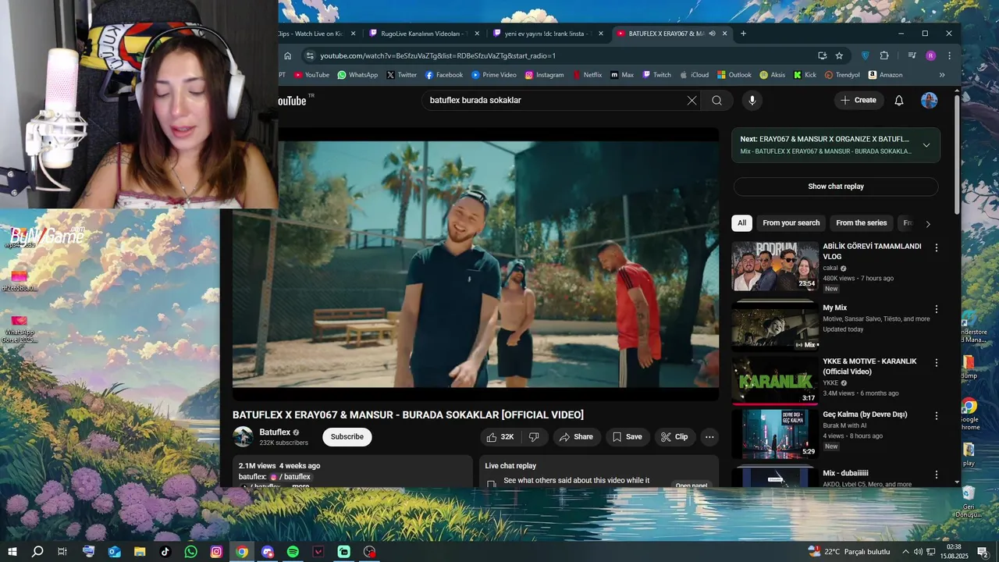Click the browser home icon
Screen dimensions: 999x562
[x=287, y=55]
